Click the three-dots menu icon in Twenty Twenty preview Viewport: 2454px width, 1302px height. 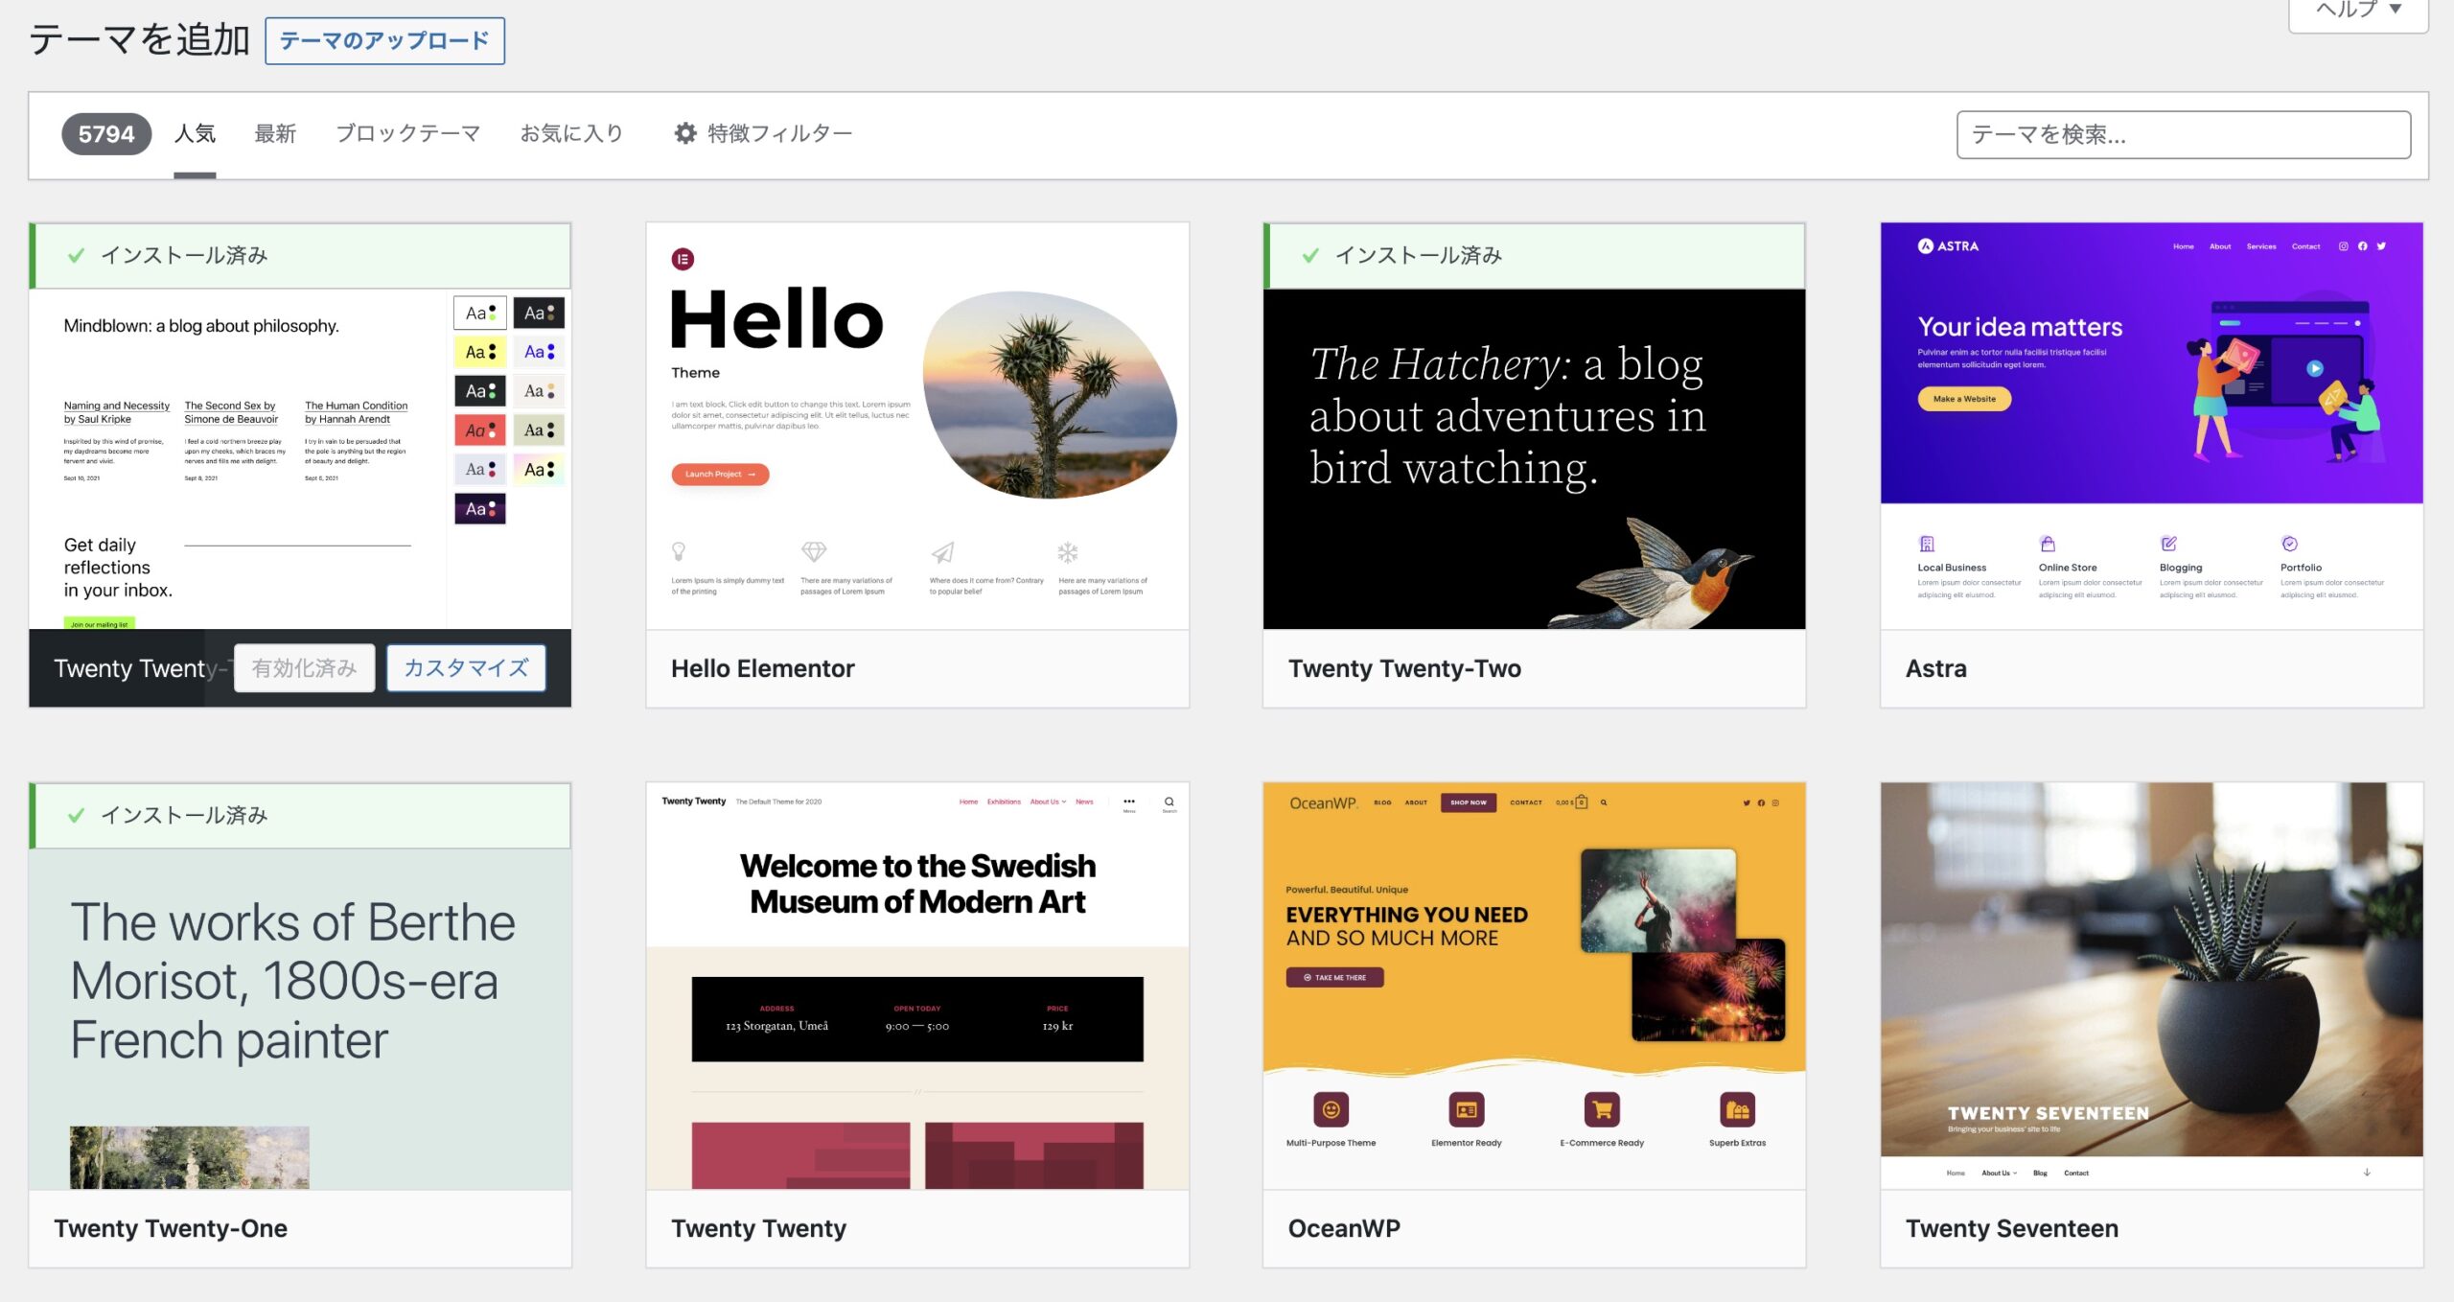pos(1129,802)
